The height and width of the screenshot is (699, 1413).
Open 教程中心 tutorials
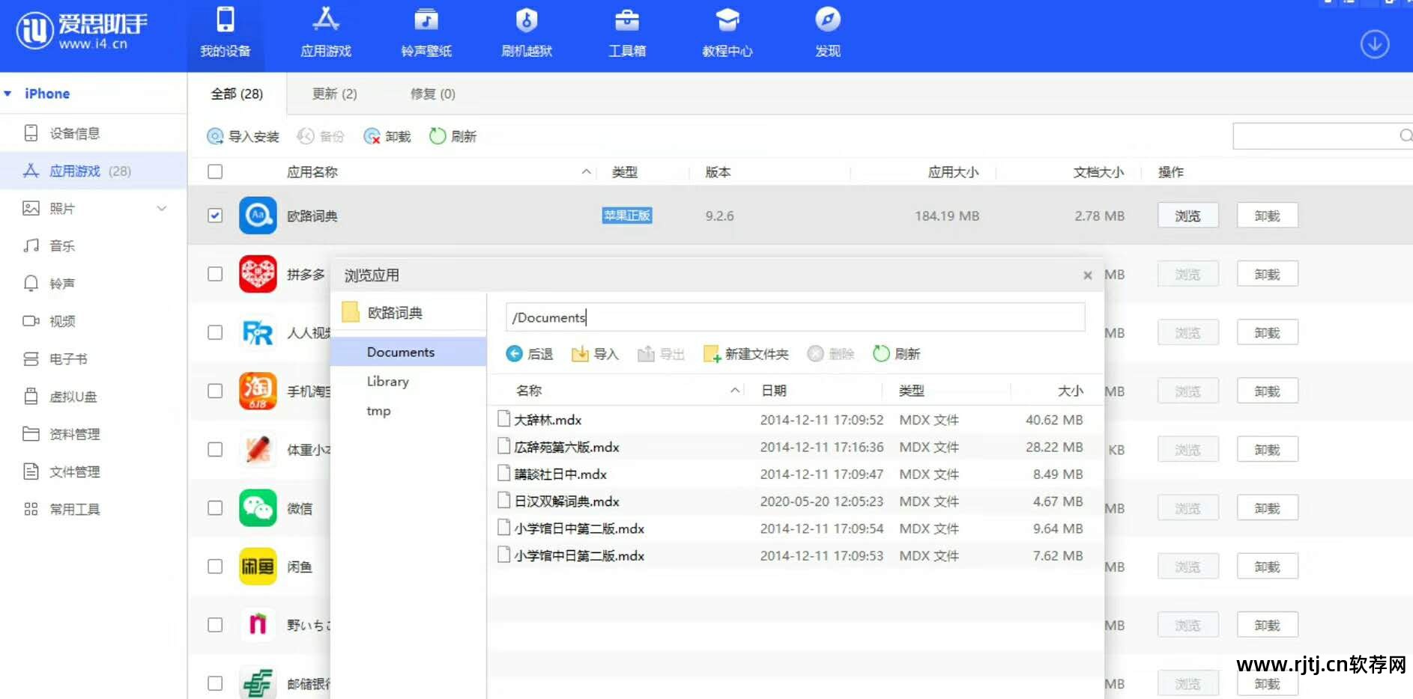pos(727,33)
